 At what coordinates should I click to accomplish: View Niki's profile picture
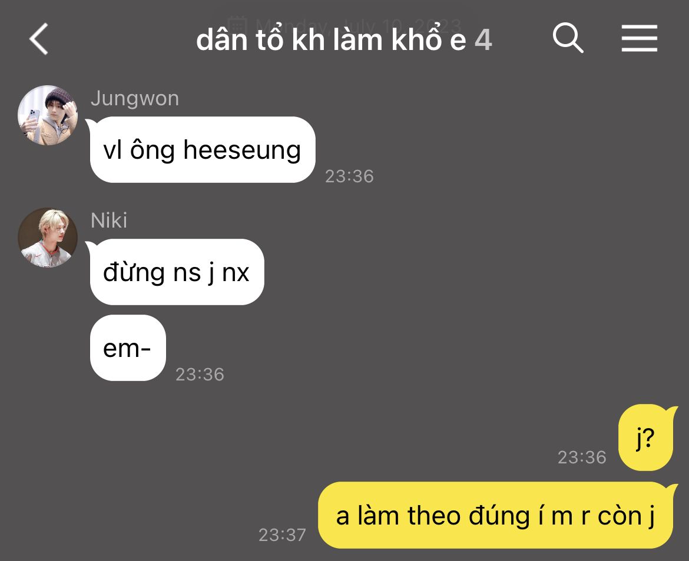[48, 238]
